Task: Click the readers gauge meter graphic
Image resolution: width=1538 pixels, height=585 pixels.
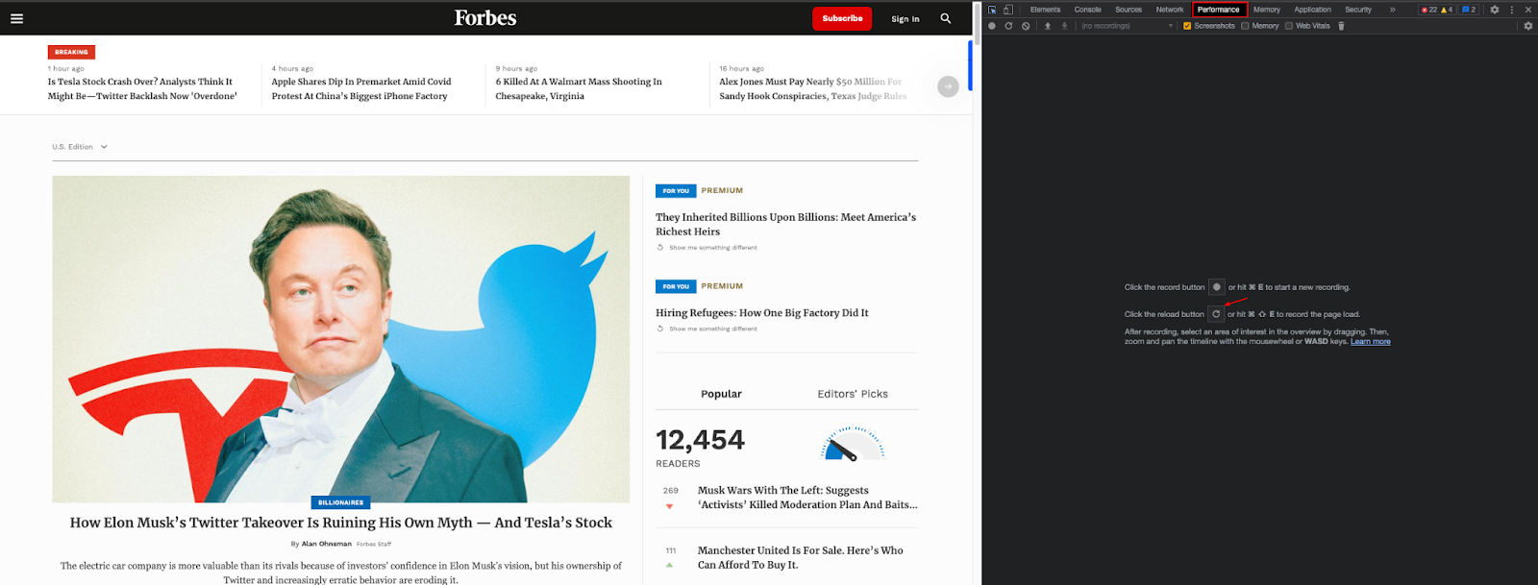Action: (x=853, y=444)
